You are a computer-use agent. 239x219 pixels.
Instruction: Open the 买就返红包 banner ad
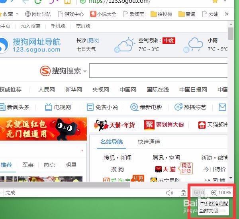pos(43,129)
